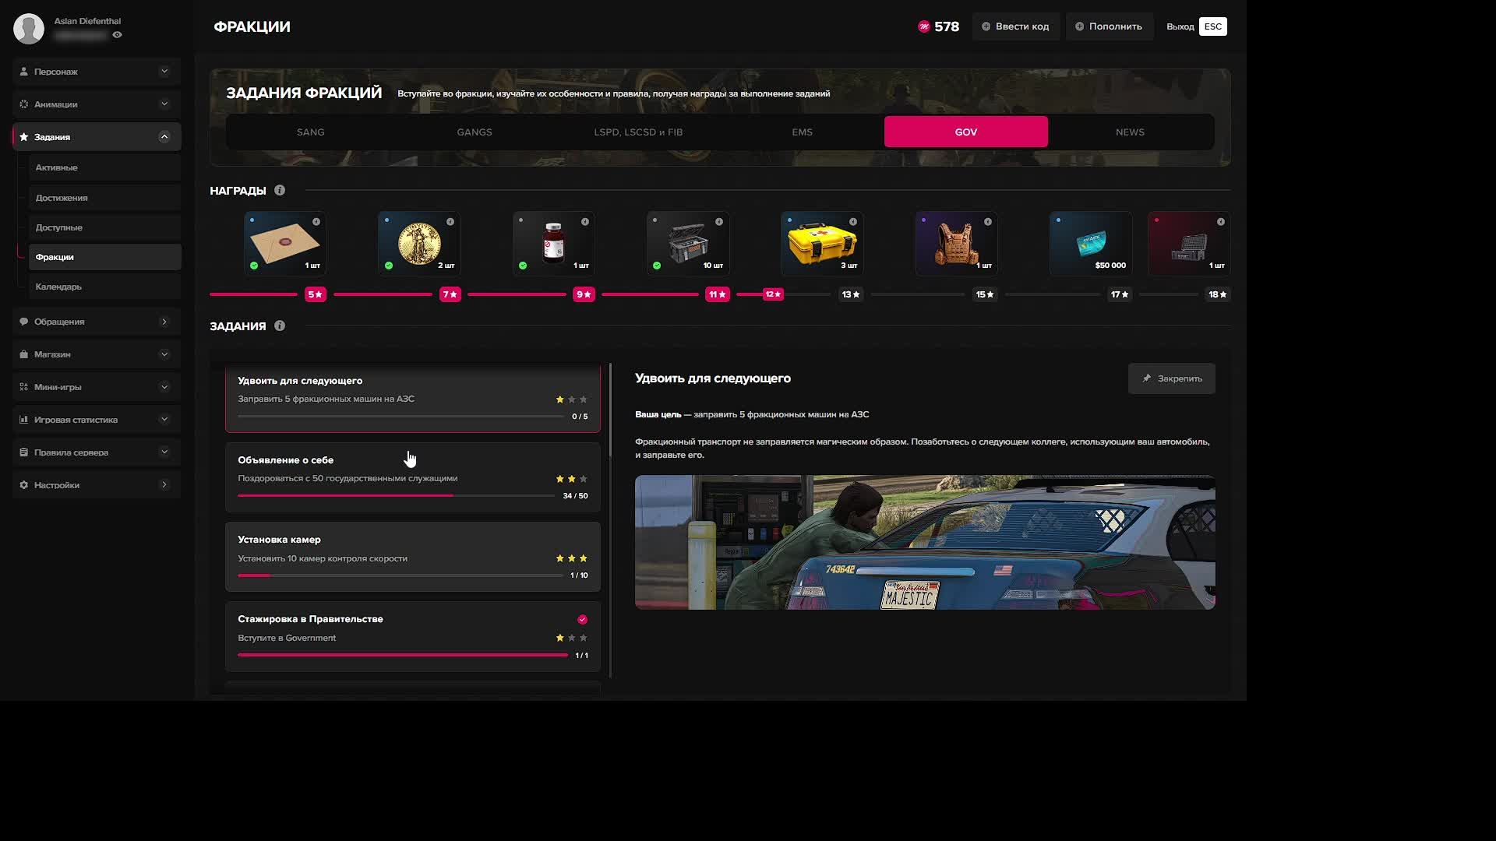This screenshot has width=1496, height=841.
Task: Click checkmark on Стажировка в Правительстве task
Action: pyautogui.click(x=582, y=620)
